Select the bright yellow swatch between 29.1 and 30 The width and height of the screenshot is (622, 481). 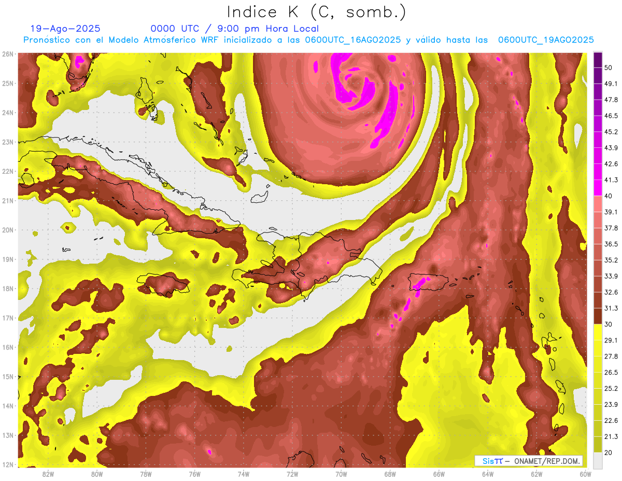[598, 332]
